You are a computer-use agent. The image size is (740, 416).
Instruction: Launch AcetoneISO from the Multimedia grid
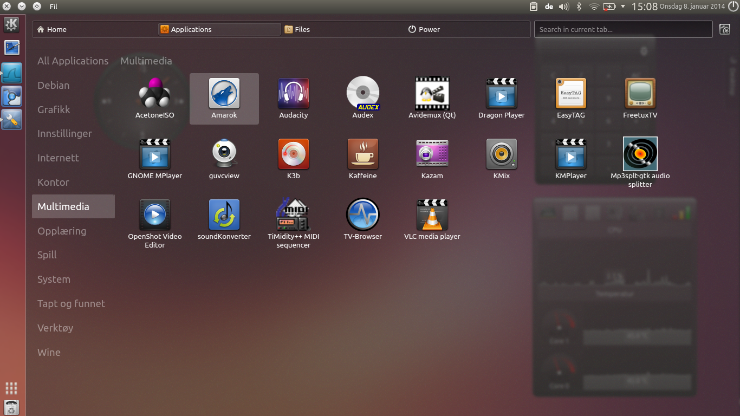pyautogui.click(x=155, y=99)
